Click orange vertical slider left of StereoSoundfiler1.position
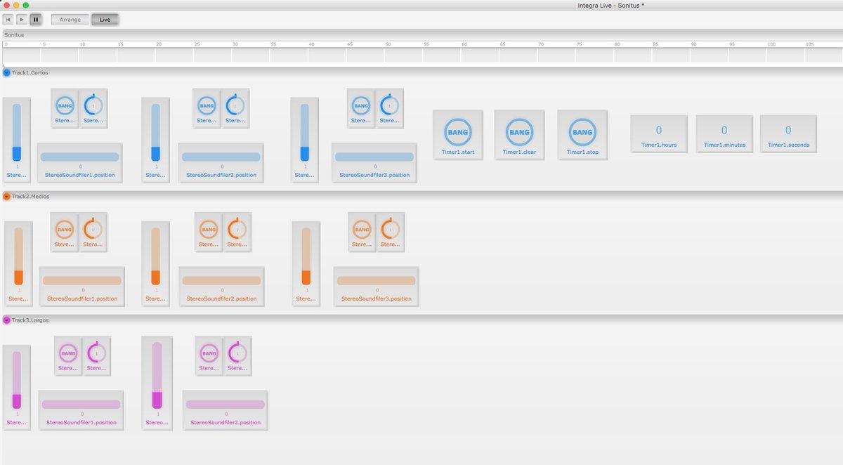This screenshot has width=843, height=465. [18, 256]
